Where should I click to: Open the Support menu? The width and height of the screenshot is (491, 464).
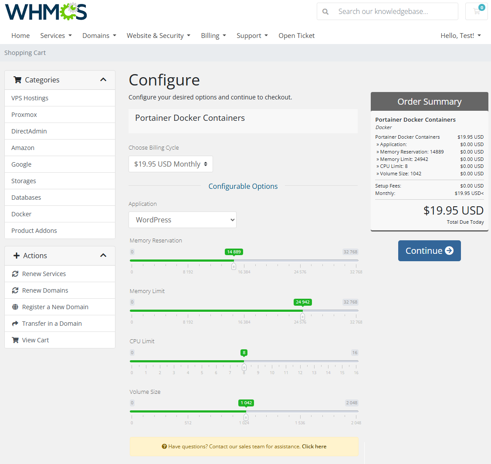tap(252, 35)
